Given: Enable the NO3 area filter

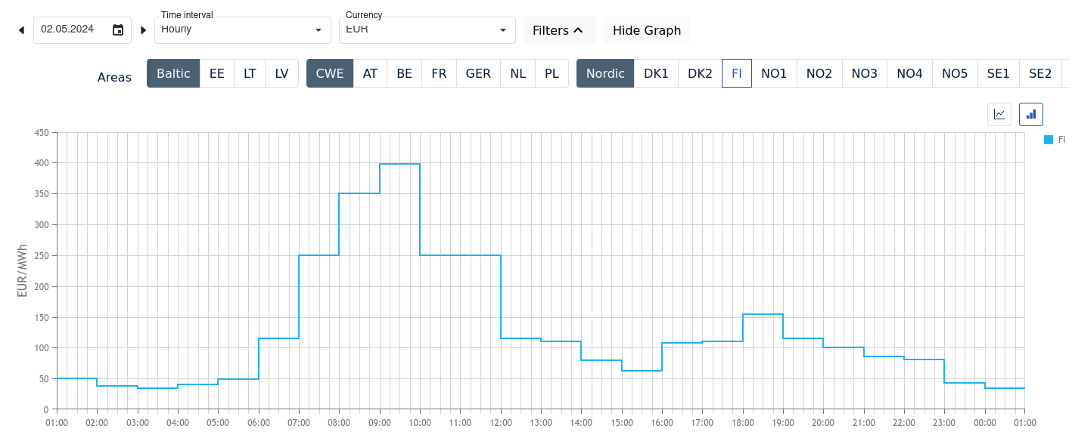Looking at the screenshot, I should [x=864, y=74].
